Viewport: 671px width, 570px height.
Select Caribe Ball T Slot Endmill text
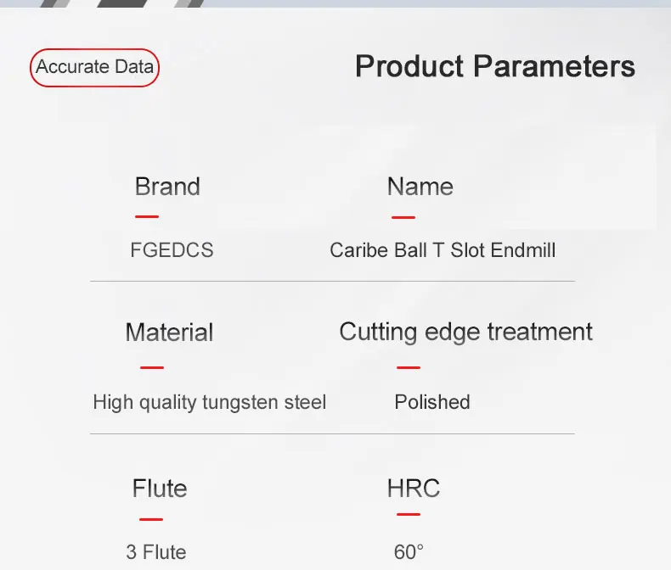(x=443, y=250)
